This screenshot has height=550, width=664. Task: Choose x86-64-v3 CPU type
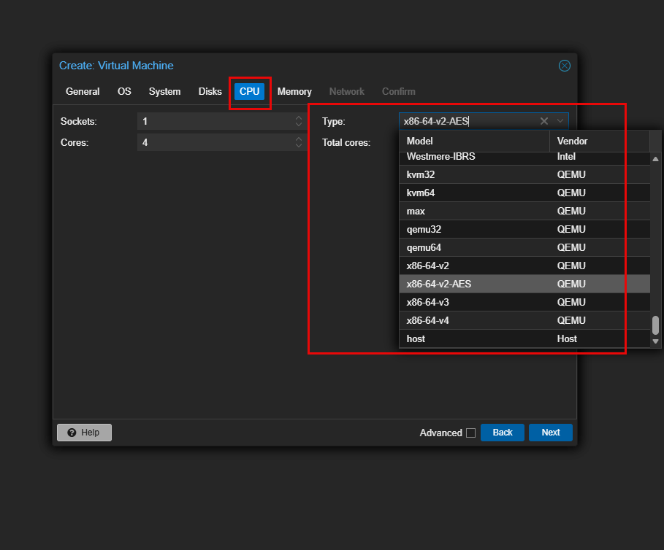pyautogui.click(x=524, y=302)
